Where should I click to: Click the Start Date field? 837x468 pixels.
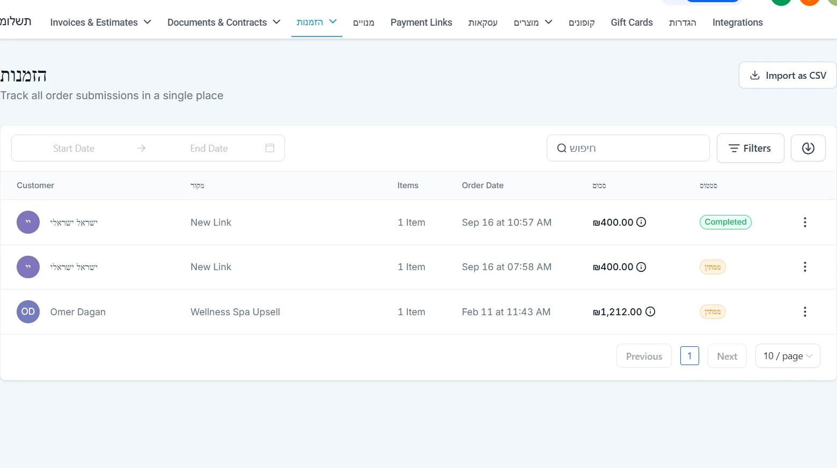click(74, 148)
